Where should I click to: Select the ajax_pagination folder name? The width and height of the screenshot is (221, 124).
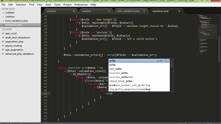click(x=14, y=50)
